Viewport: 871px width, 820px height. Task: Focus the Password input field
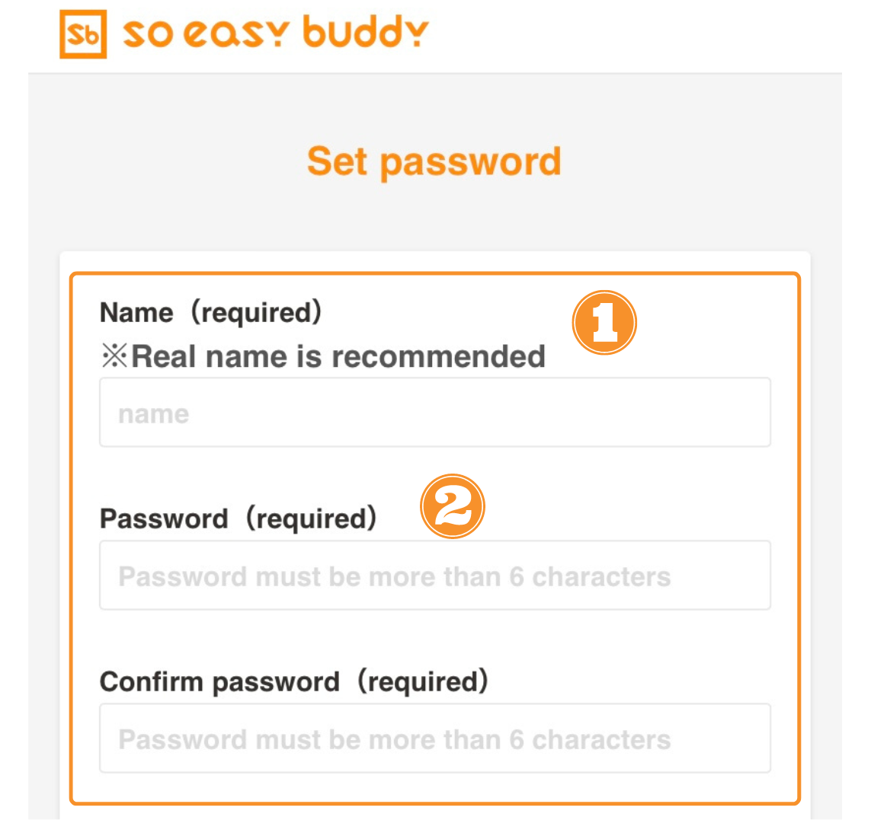click(x=435, y=575)
